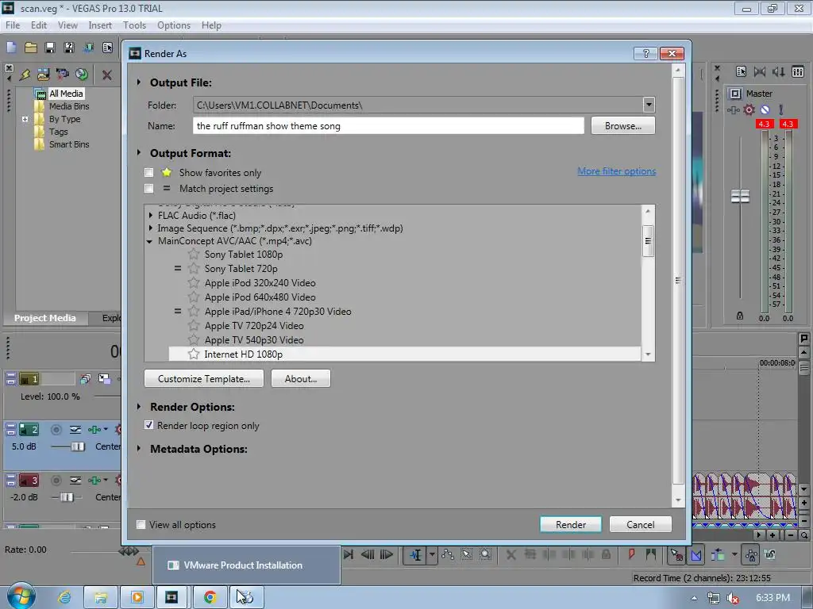Click the Open project folder icon
Image resolution: width=813 pixels, height=609 pixels.
point(31,48)
